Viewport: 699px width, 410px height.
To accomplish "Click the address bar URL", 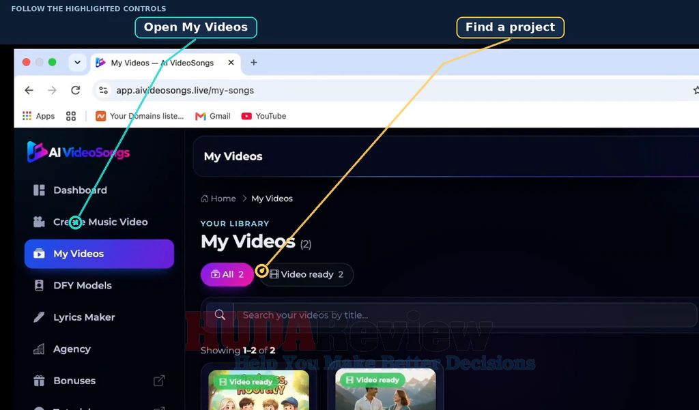I will coord(185,90).
